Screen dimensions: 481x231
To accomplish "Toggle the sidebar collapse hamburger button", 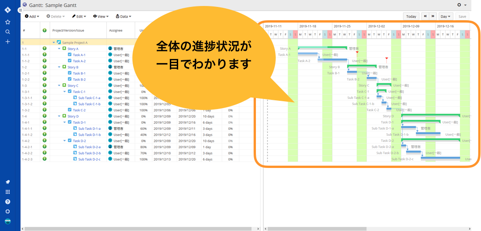I will pos(20,10).
